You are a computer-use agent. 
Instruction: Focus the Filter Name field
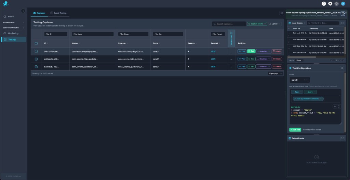[x=93, y=34]
